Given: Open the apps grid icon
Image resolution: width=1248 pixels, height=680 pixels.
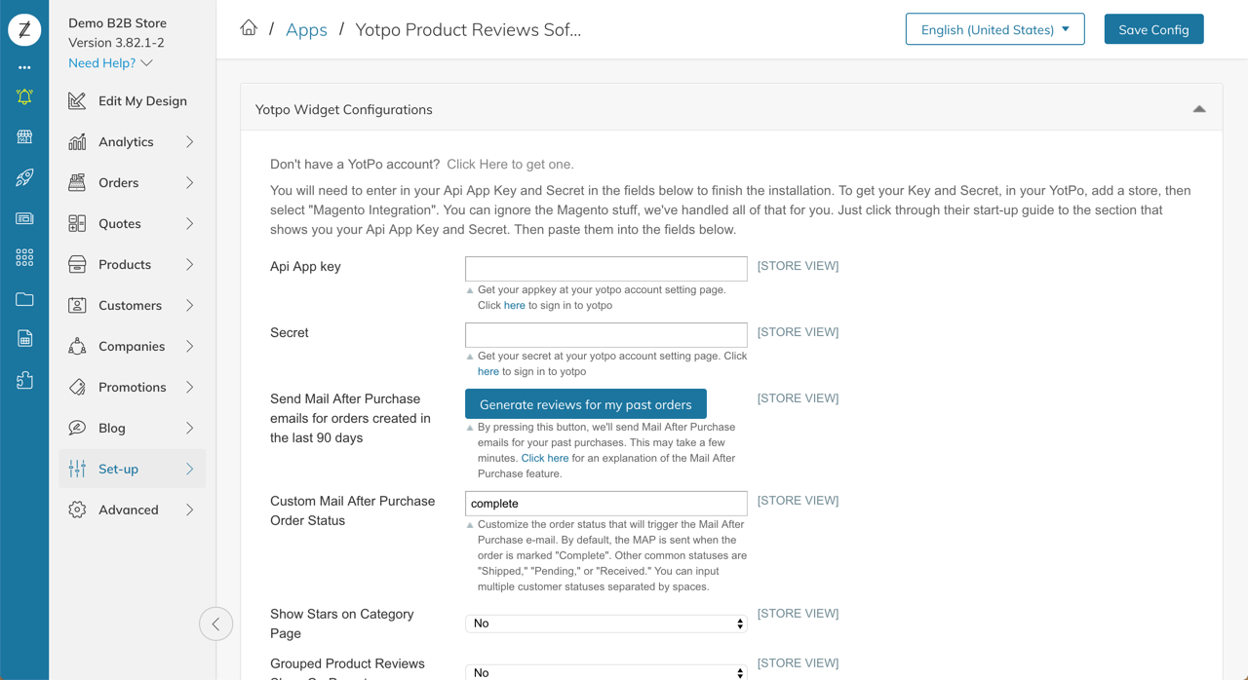Looking at the screenshot, I should (24, 257).
